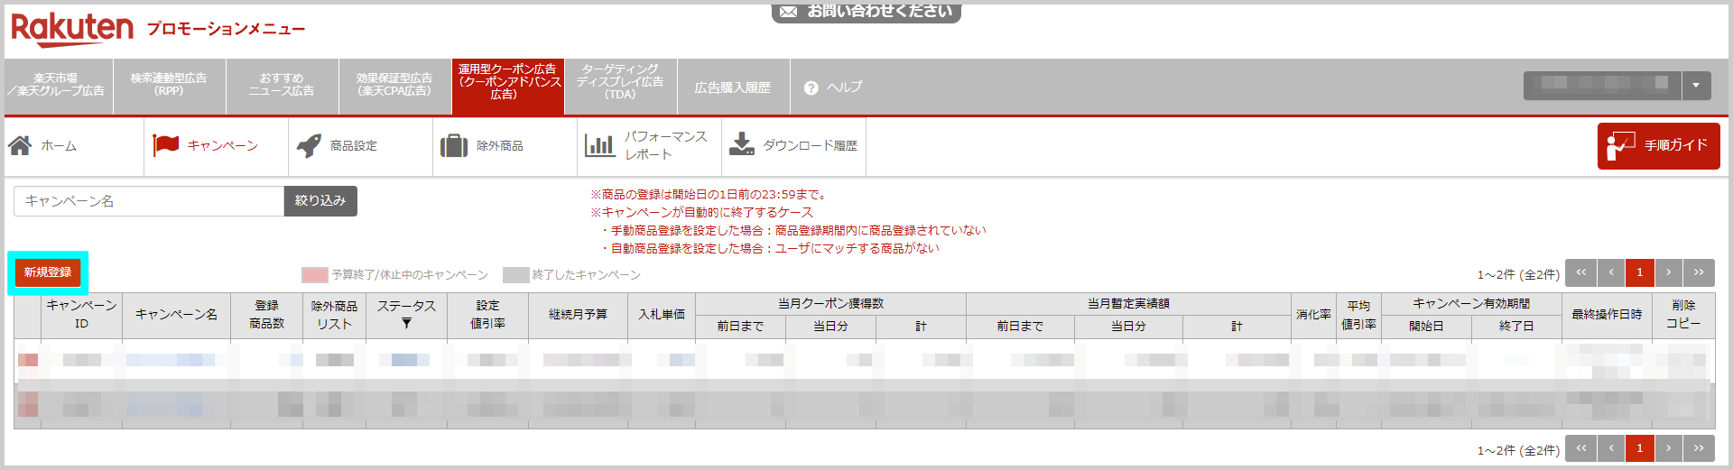Screen dimensions: 1733x470
Task: Click お問い合わせください contact banner
Action: [866, 12]
